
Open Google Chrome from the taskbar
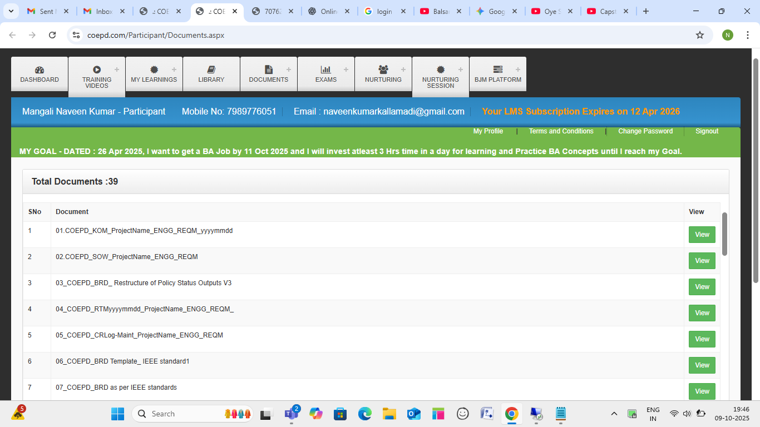point(511,414)
